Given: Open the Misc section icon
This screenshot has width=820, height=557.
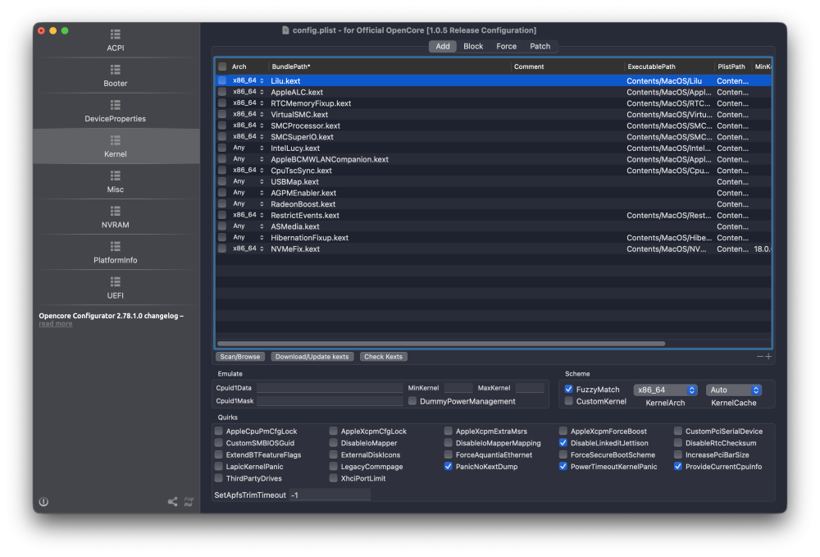Looking at the screenshot, I should (x=116, y=176).
